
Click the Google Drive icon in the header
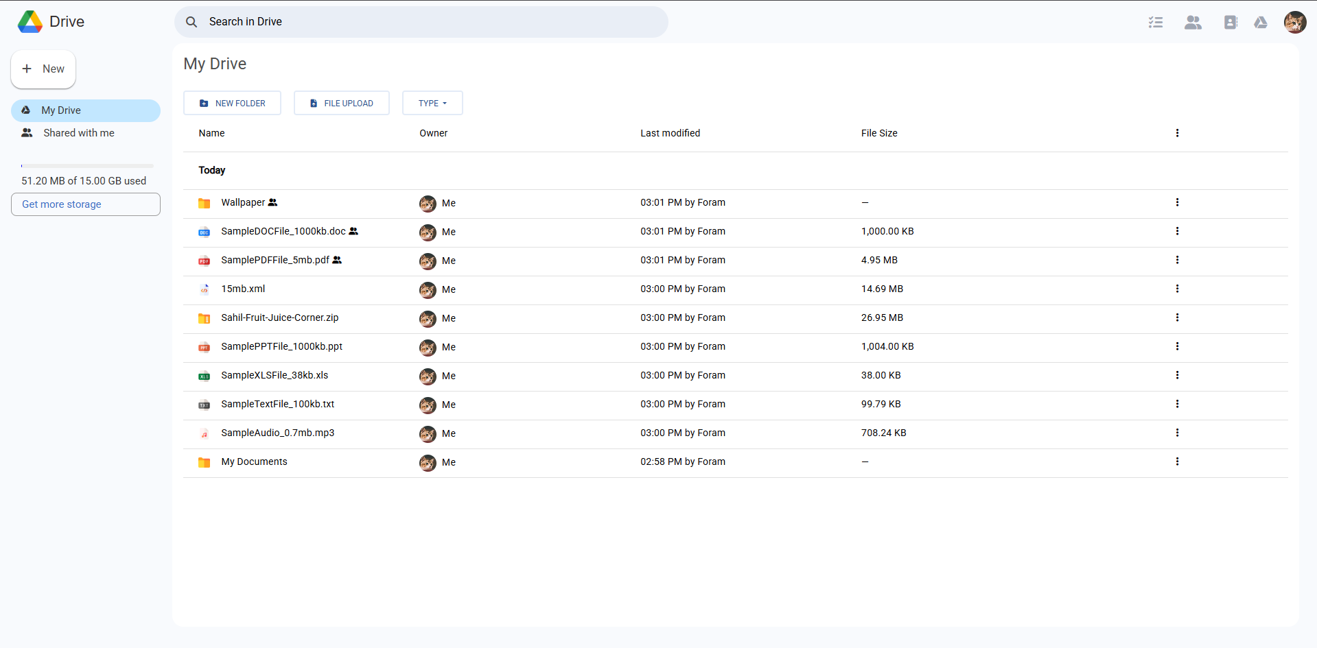point(1261,22)
